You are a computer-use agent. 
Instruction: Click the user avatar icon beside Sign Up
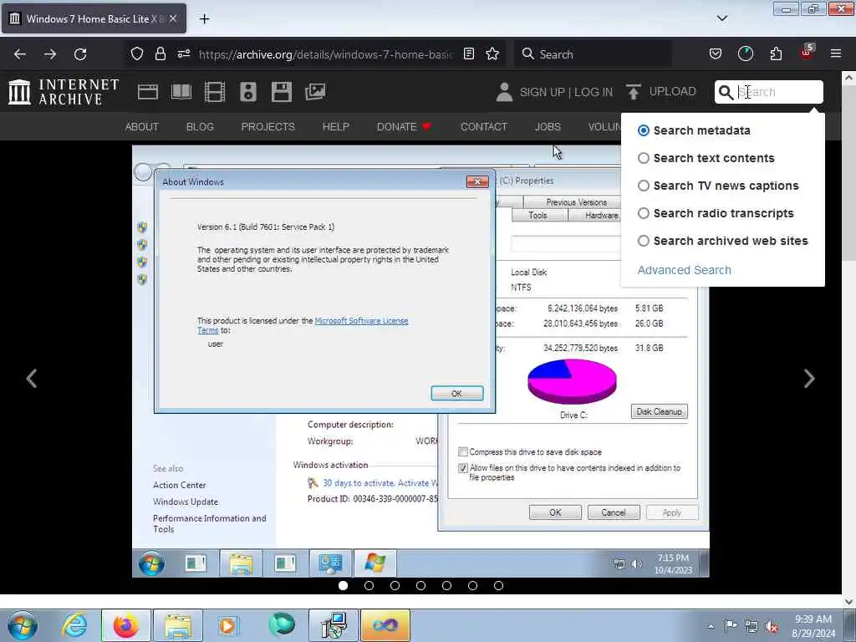(504, 92)
